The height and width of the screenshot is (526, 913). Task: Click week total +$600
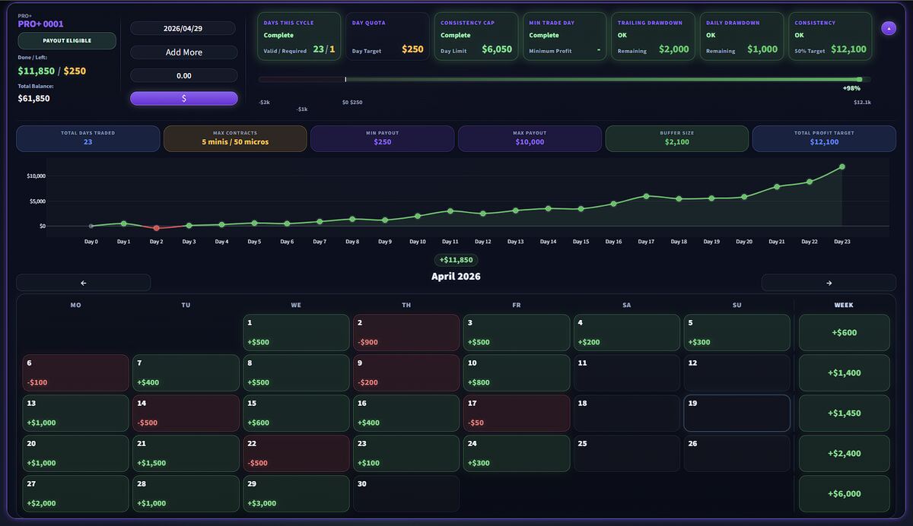(844, 333)
